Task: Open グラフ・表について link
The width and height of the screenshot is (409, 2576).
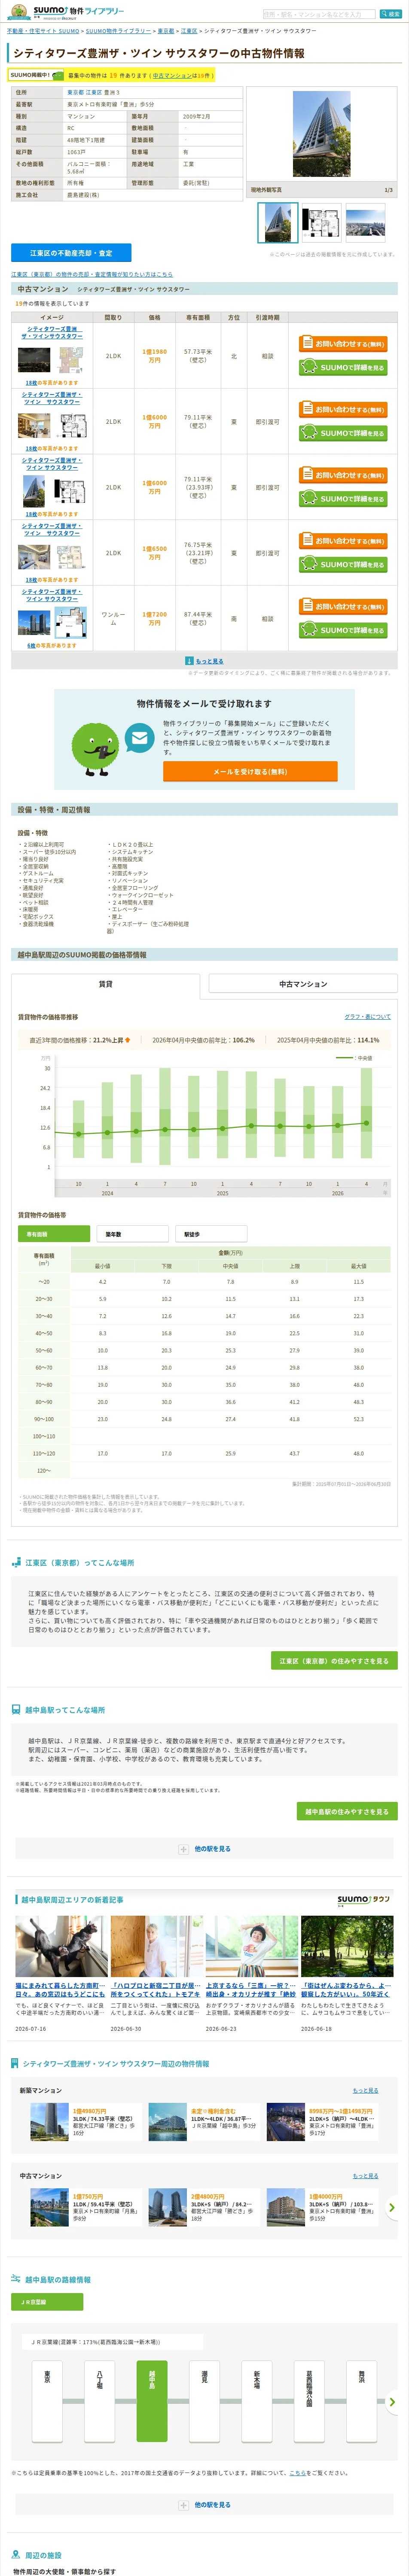Action: [x=368, y=1017]
